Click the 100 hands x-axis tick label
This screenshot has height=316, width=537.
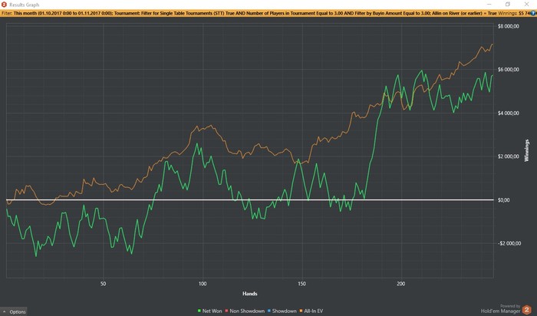pos(203,284)
